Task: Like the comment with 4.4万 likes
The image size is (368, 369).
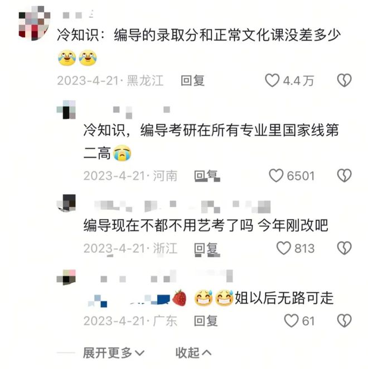Action: click(x=272, y=81)
